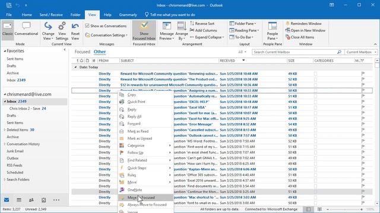Open the Tasks navigation icon
380x213 pixels.
click(x=43, y=200)
